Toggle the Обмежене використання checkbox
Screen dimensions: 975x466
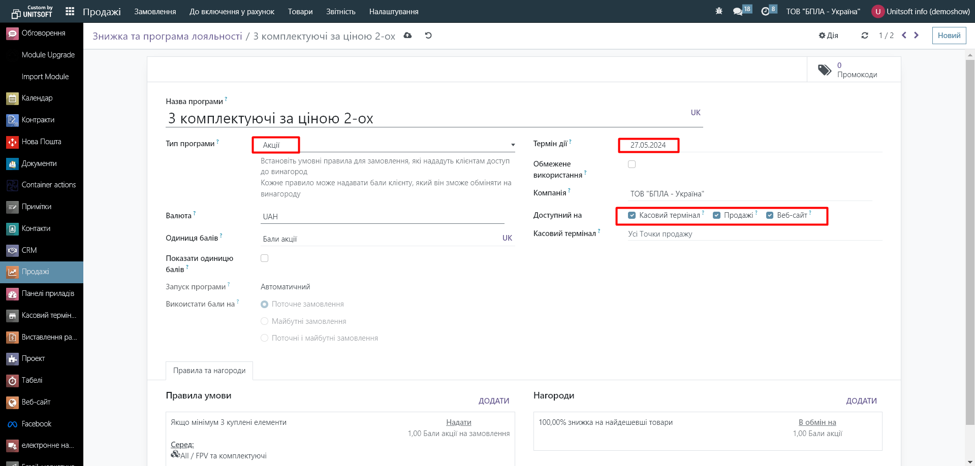tap(632, 164)
